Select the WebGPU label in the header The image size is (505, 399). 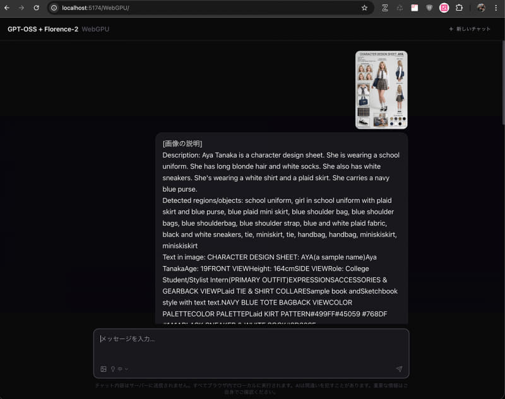click(x=95, y=29)
